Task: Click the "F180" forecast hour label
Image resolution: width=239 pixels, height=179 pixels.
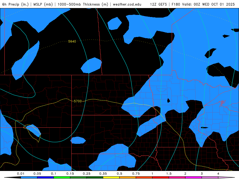Action: pyautogui.click(x=176, y=4)
